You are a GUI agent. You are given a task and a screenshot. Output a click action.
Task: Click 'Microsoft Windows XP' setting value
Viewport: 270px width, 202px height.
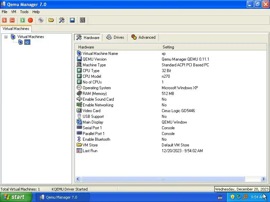(x=180, y=88)
